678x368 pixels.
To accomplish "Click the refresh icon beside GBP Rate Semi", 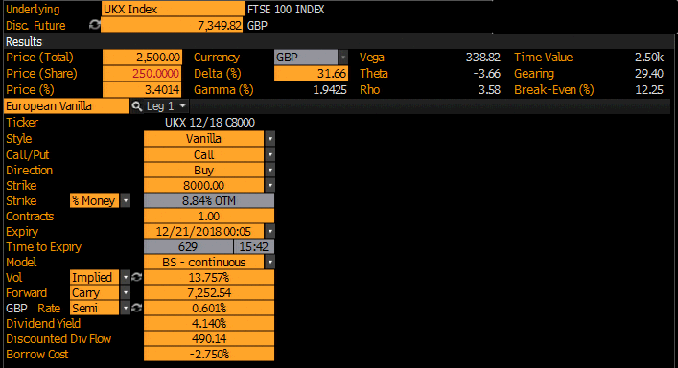I will 136,308.
